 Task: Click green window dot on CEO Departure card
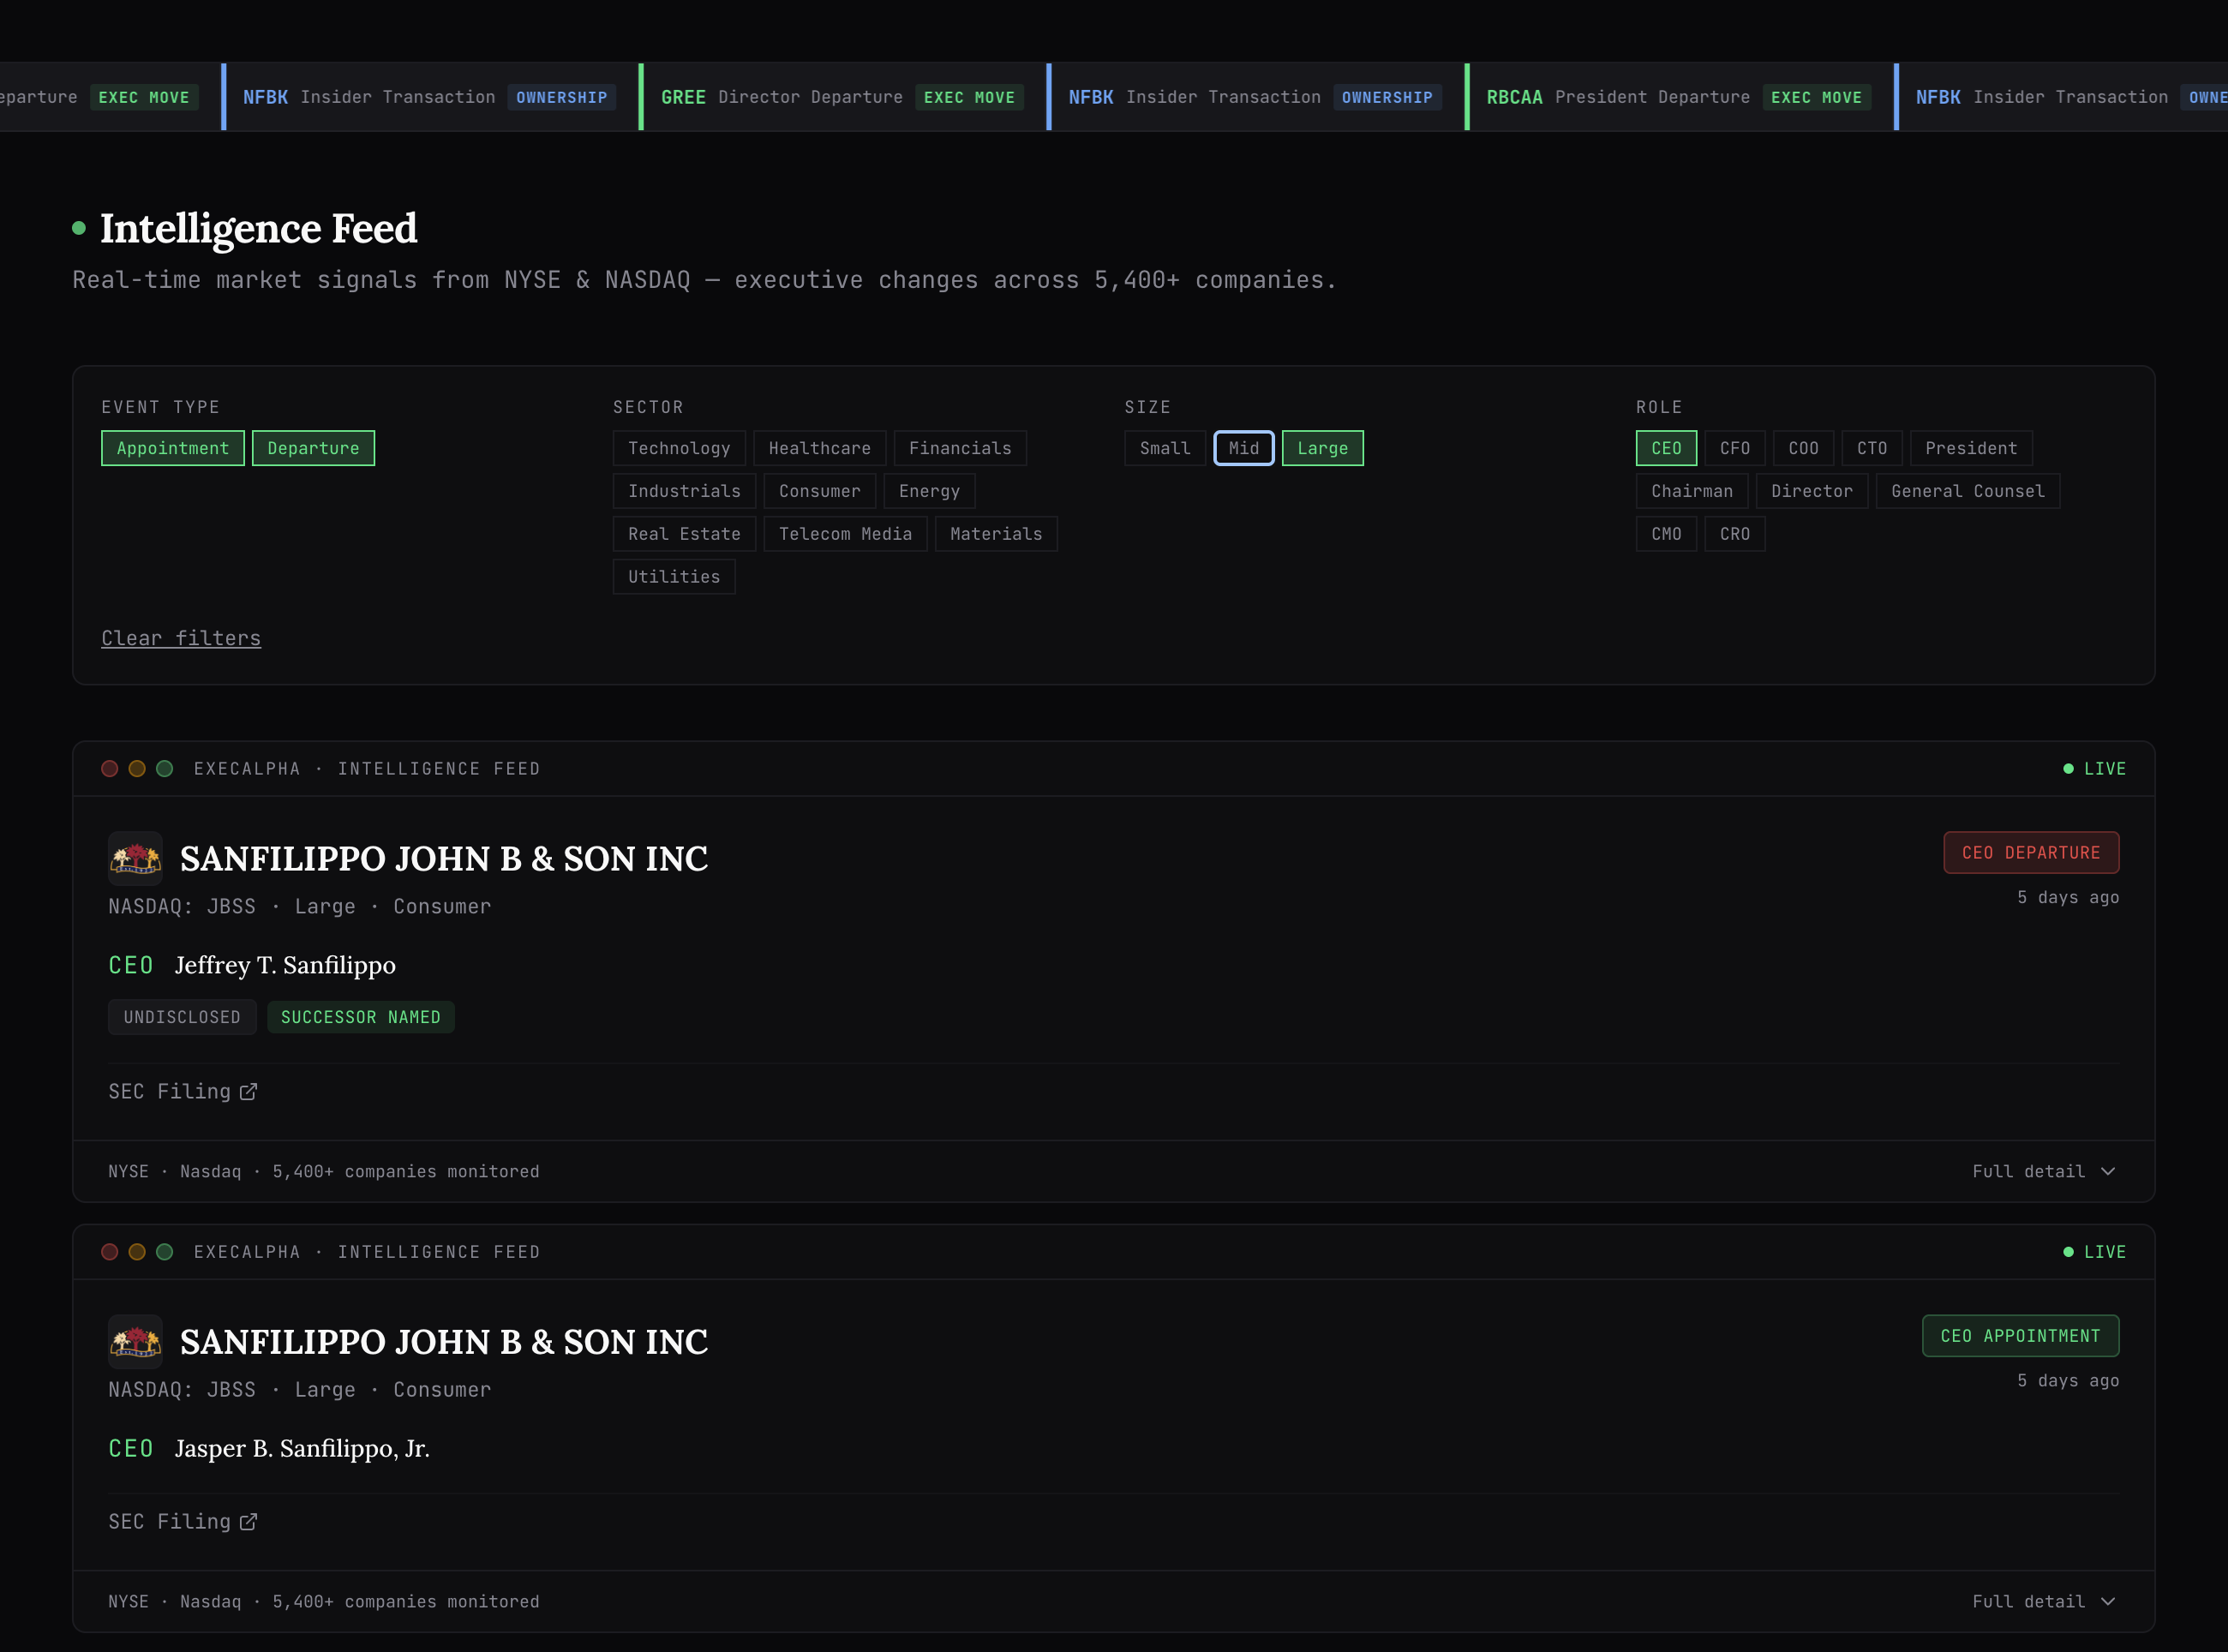pos(165,769)
